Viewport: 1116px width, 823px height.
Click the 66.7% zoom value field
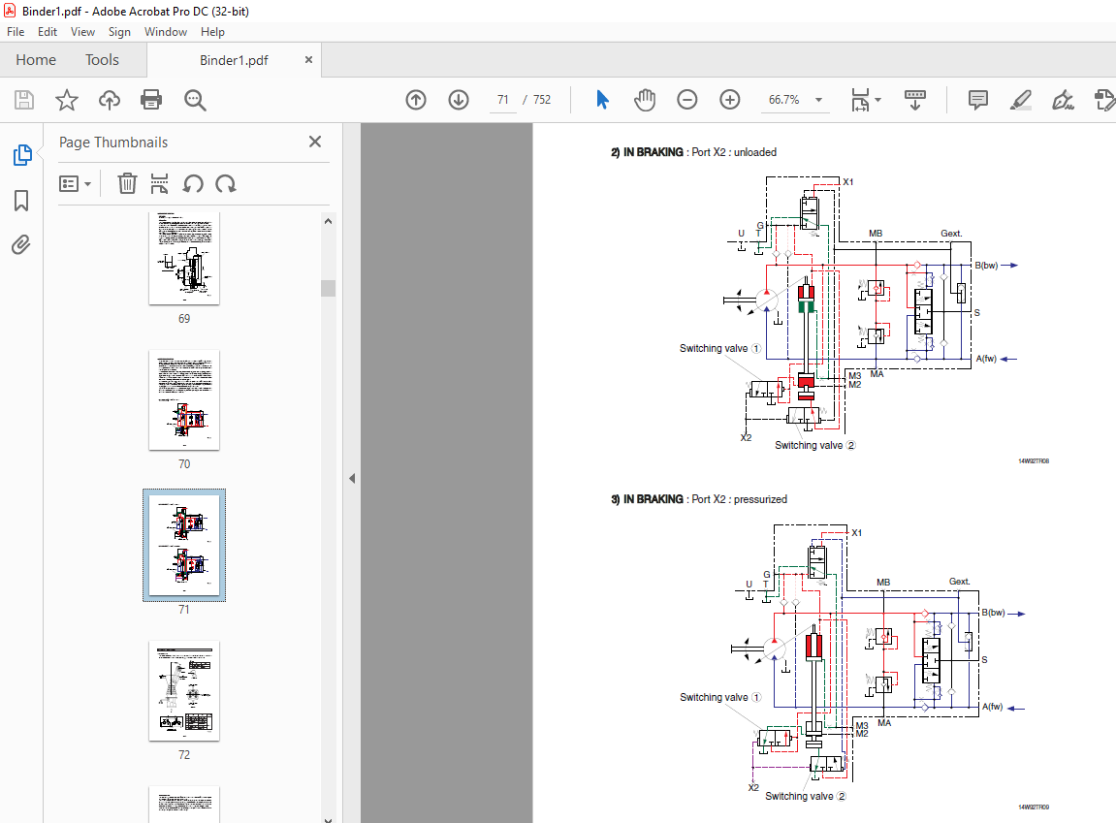pyautogui.click(x=783, y=100)
